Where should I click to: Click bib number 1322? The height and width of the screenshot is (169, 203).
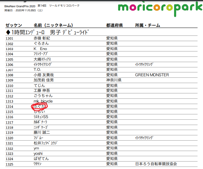tap(9, 148)
